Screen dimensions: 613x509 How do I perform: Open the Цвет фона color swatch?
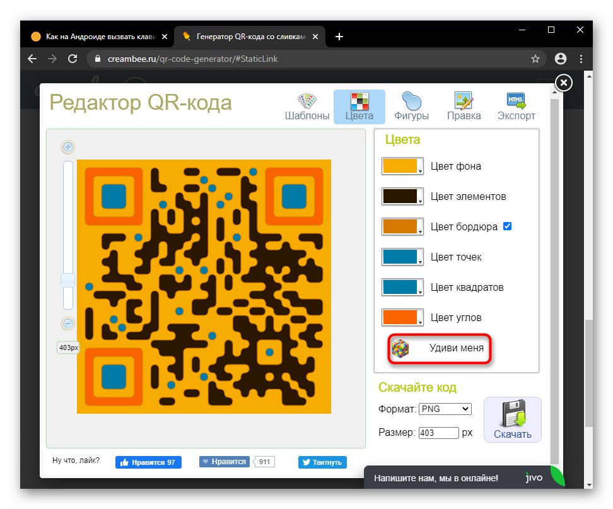pos(402,166)
